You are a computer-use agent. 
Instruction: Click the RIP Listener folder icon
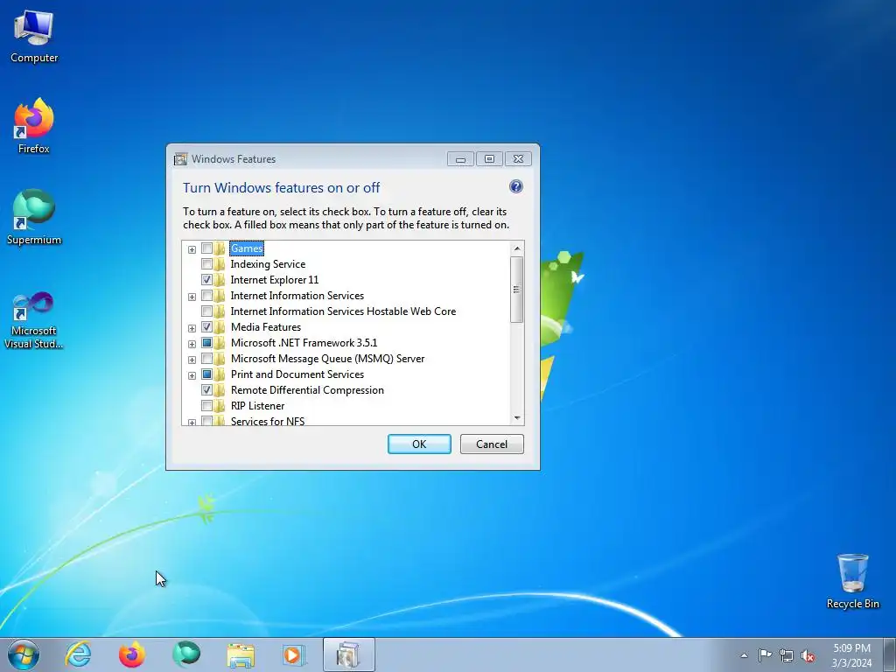click(x=220, y=406)
